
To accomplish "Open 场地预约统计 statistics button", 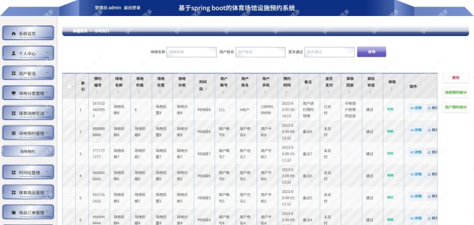I will (456, 92).
